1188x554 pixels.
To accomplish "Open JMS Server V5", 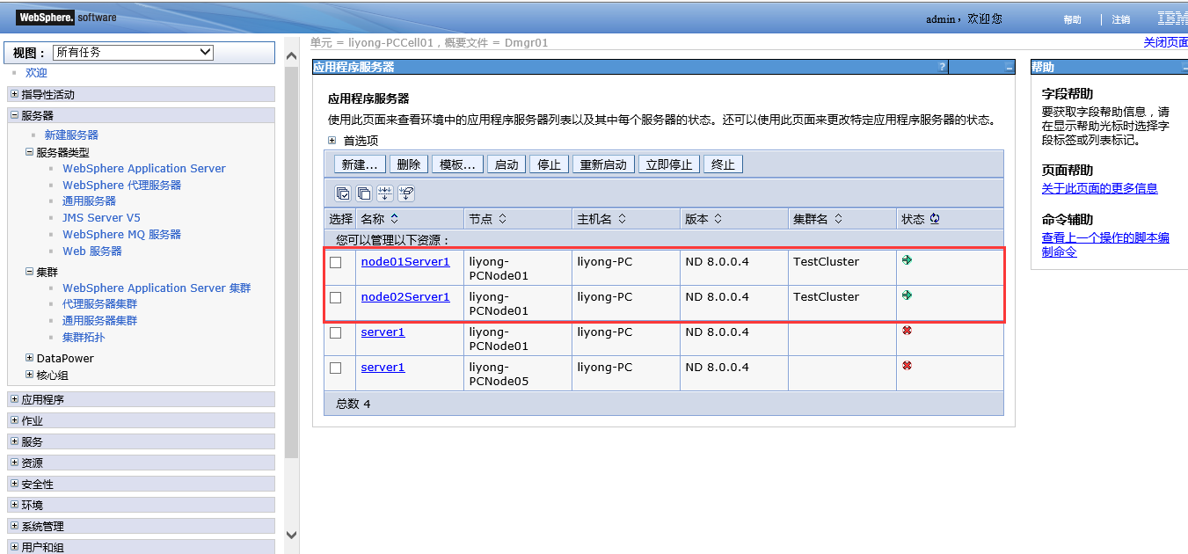I will pyautogui.click(x=101, y=218).
